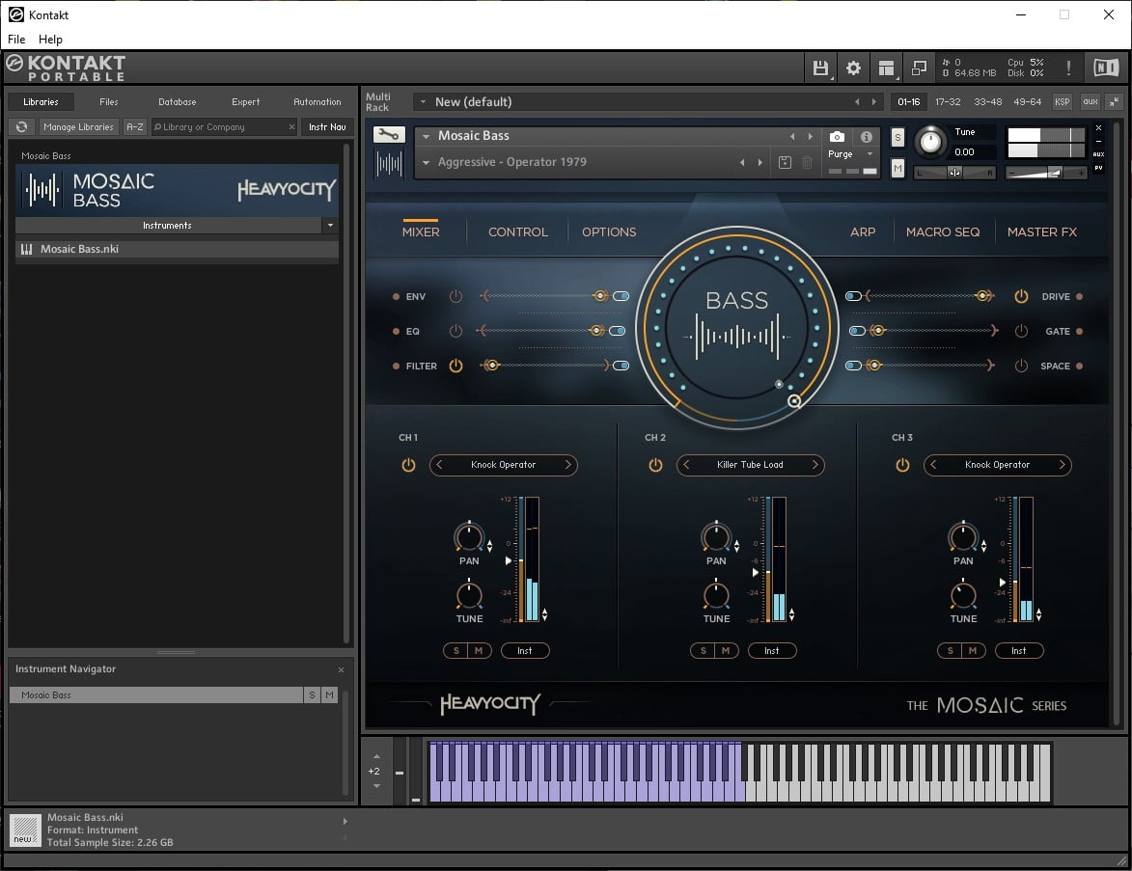The image size is (1132, 871).
Task: Click the exclamation panic button
Action: click(1068, 68)
